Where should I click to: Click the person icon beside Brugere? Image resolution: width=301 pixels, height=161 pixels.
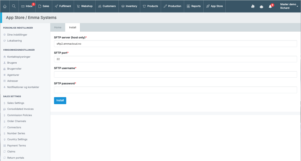(x=5, y=63)
